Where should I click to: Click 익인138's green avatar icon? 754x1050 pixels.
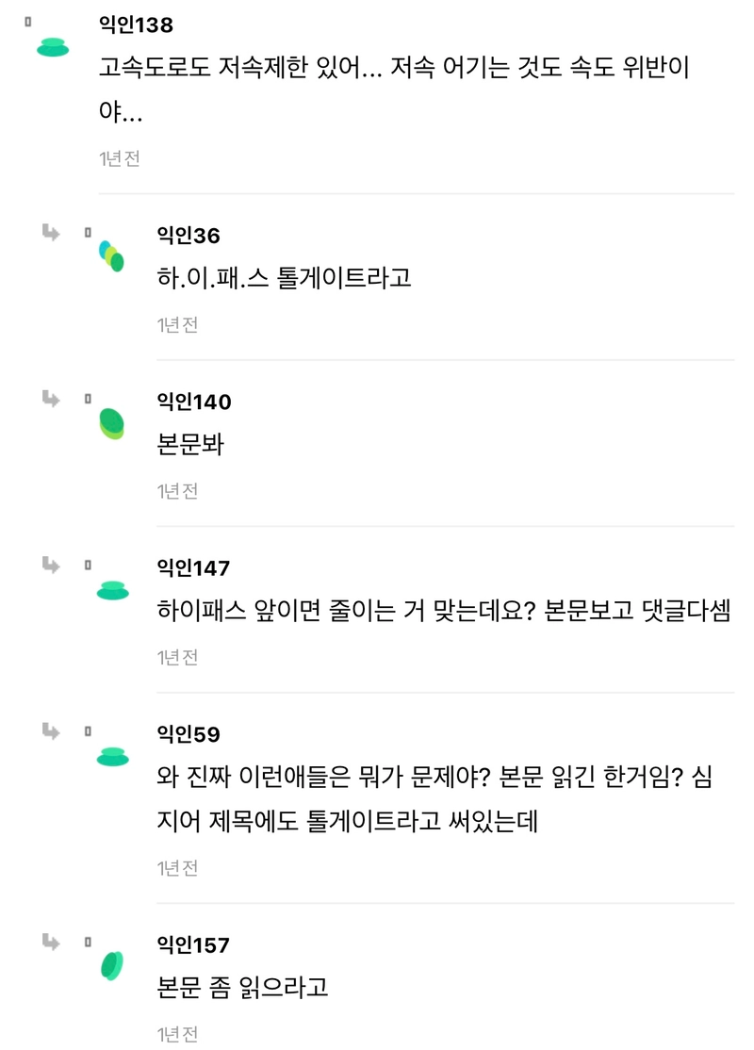point(53,47)
